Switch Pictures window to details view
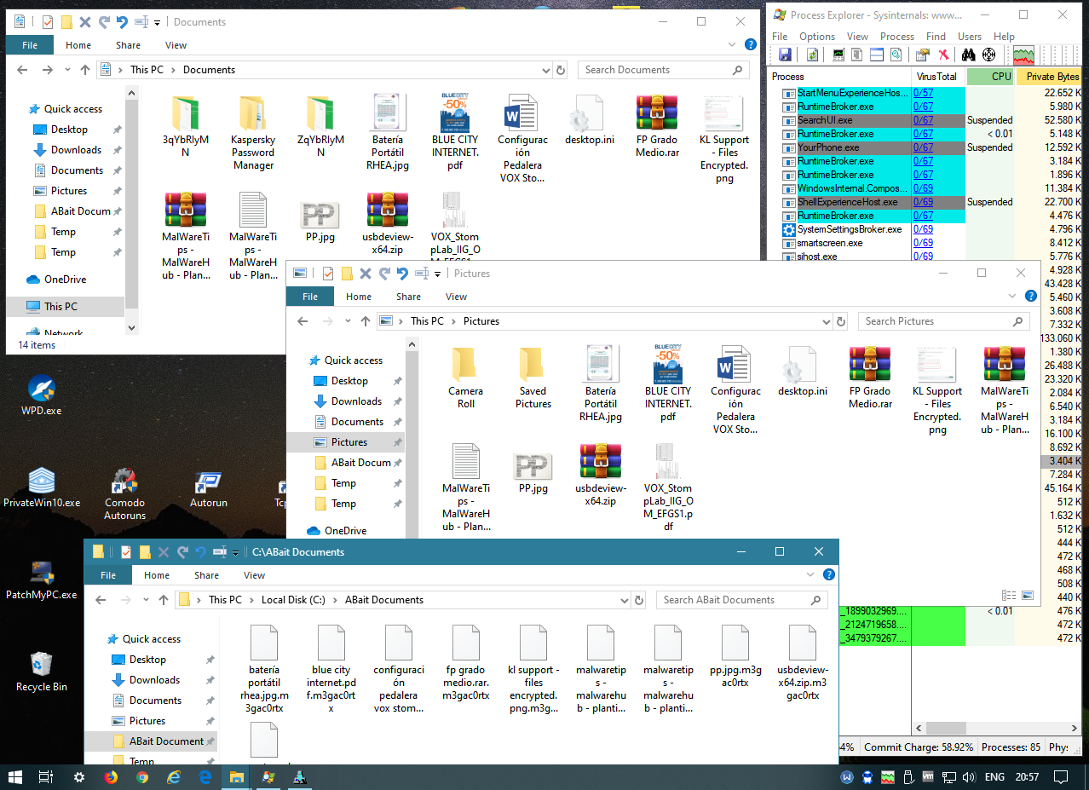This screenshot has height=790, width=1089. point(1010,595)
